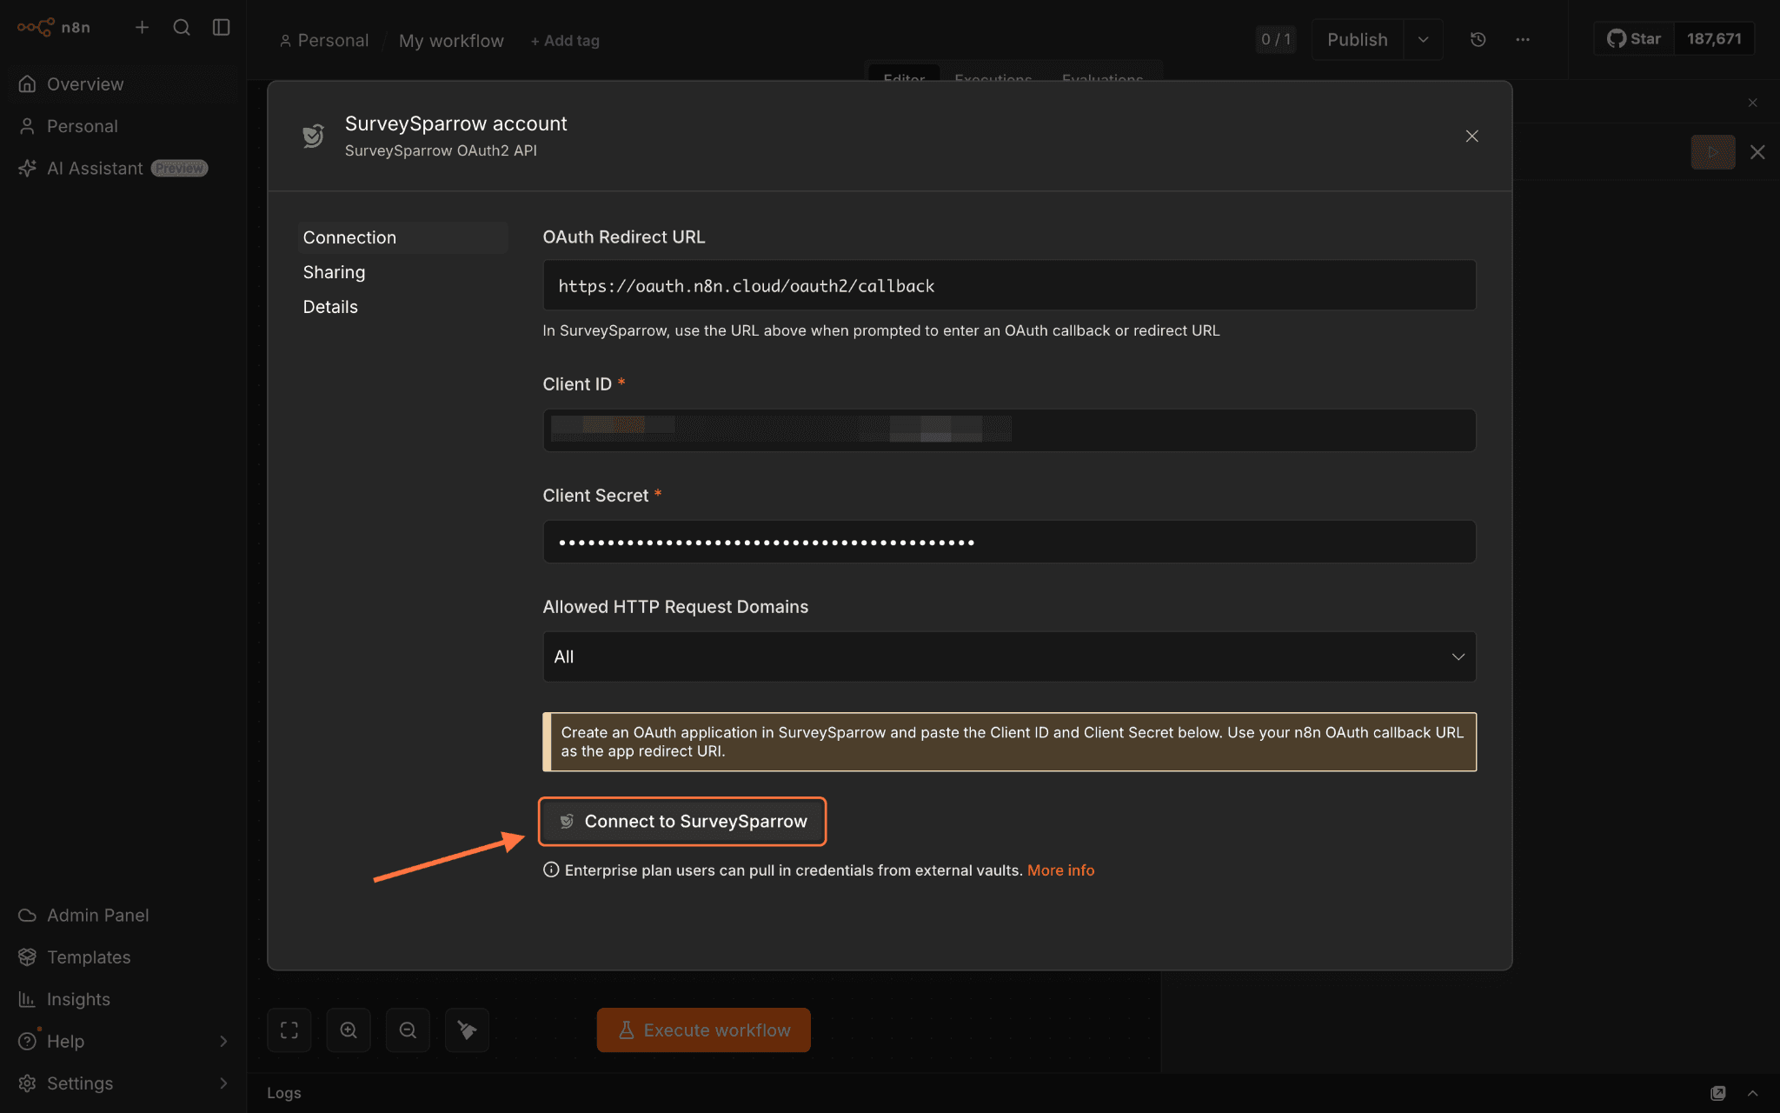Open Admin Panel in the sidebar
This screenshot has width=1780, height=1113.
click(x=123, y=916)
